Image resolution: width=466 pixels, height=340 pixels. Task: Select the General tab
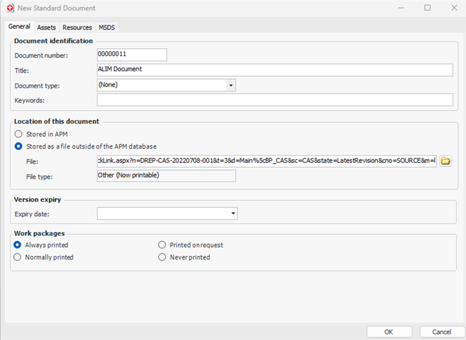19,26
